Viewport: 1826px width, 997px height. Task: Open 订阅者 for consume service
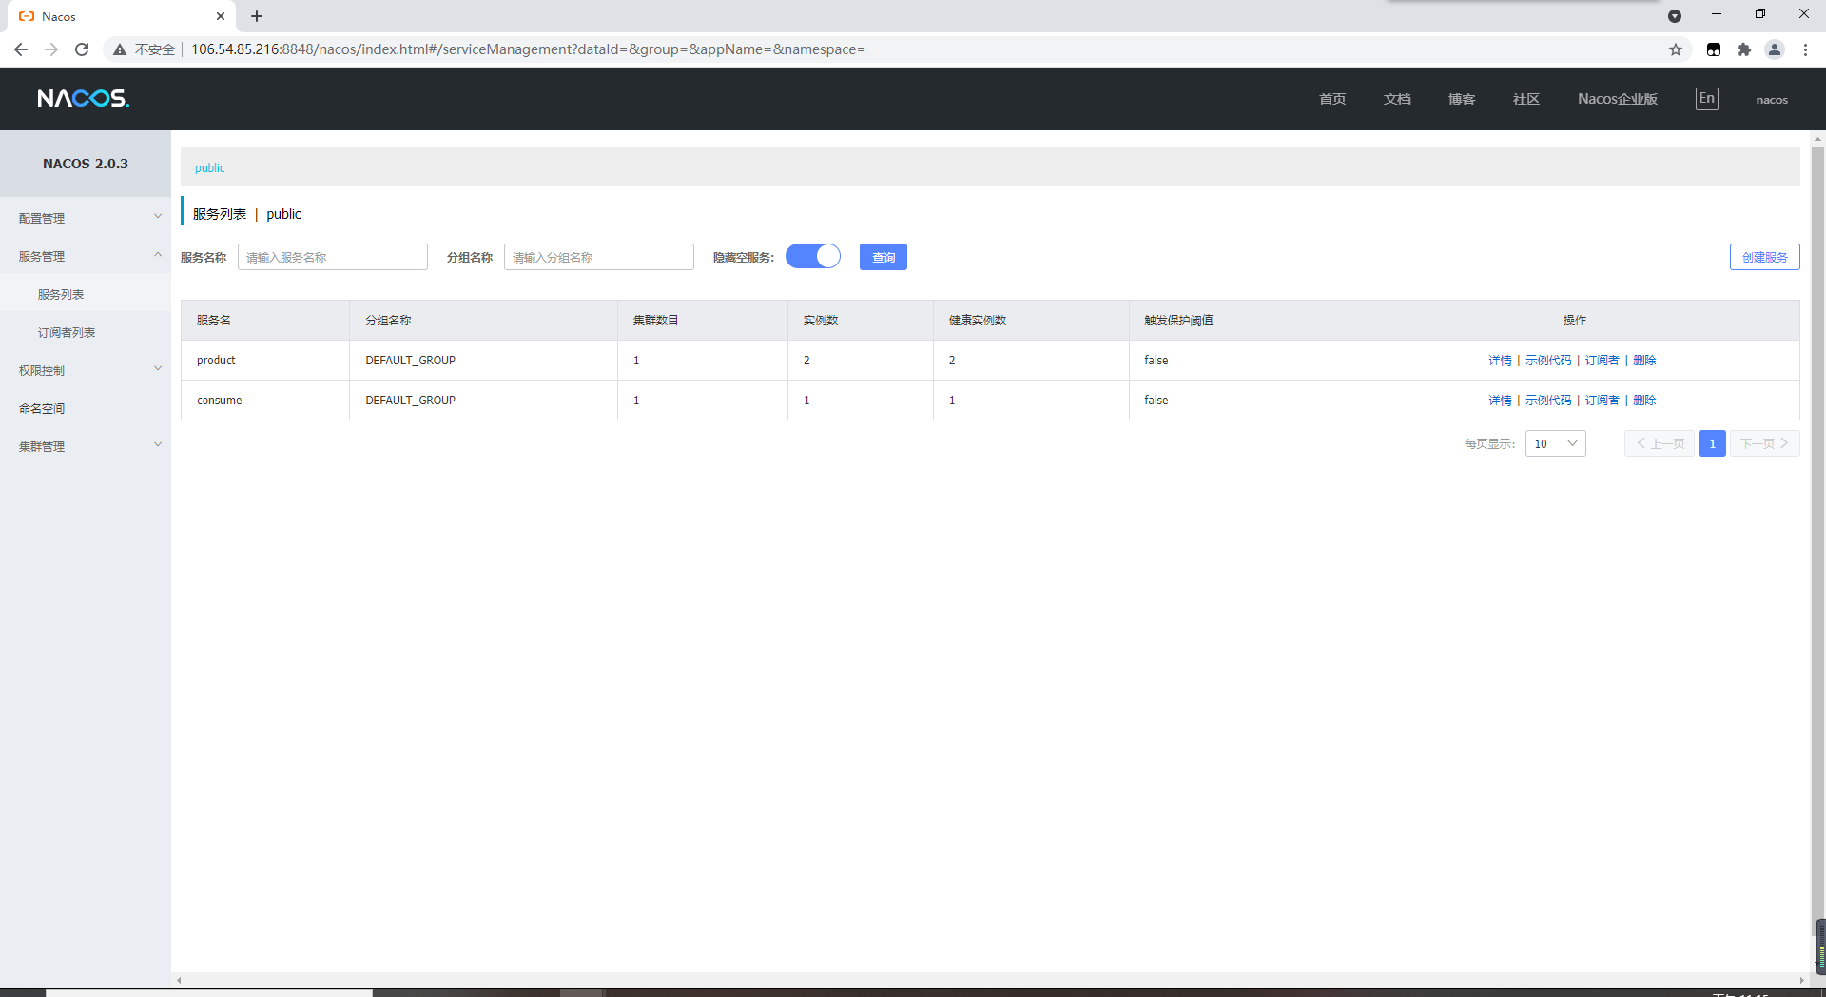[1603, 401]
